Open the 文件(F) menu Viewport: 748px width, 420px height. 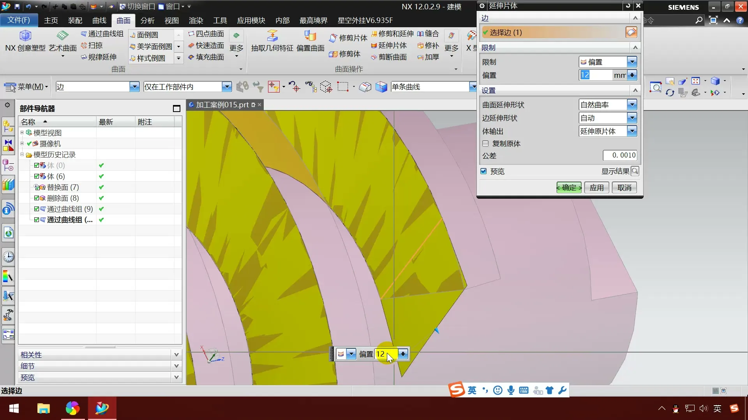tap(19, 20)
